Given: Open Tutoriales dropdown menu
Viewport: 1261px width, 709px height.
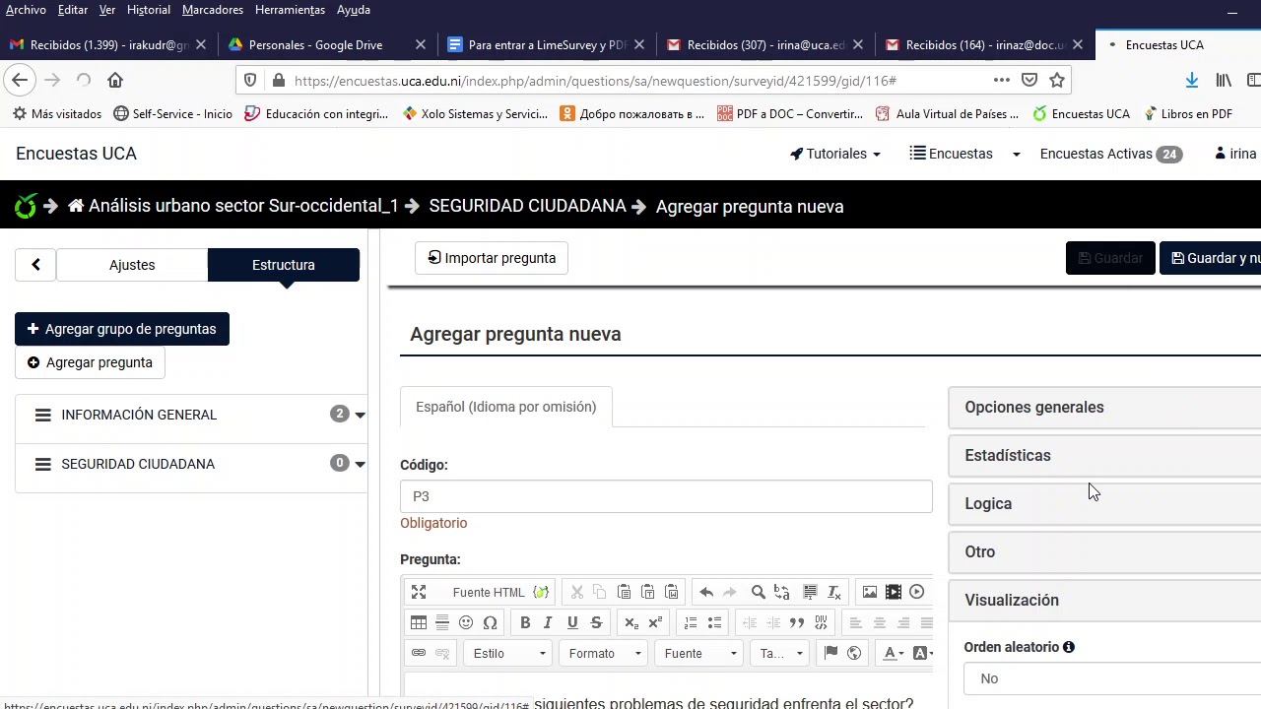Looking at the screenshot, I should (x=835, y=154).
